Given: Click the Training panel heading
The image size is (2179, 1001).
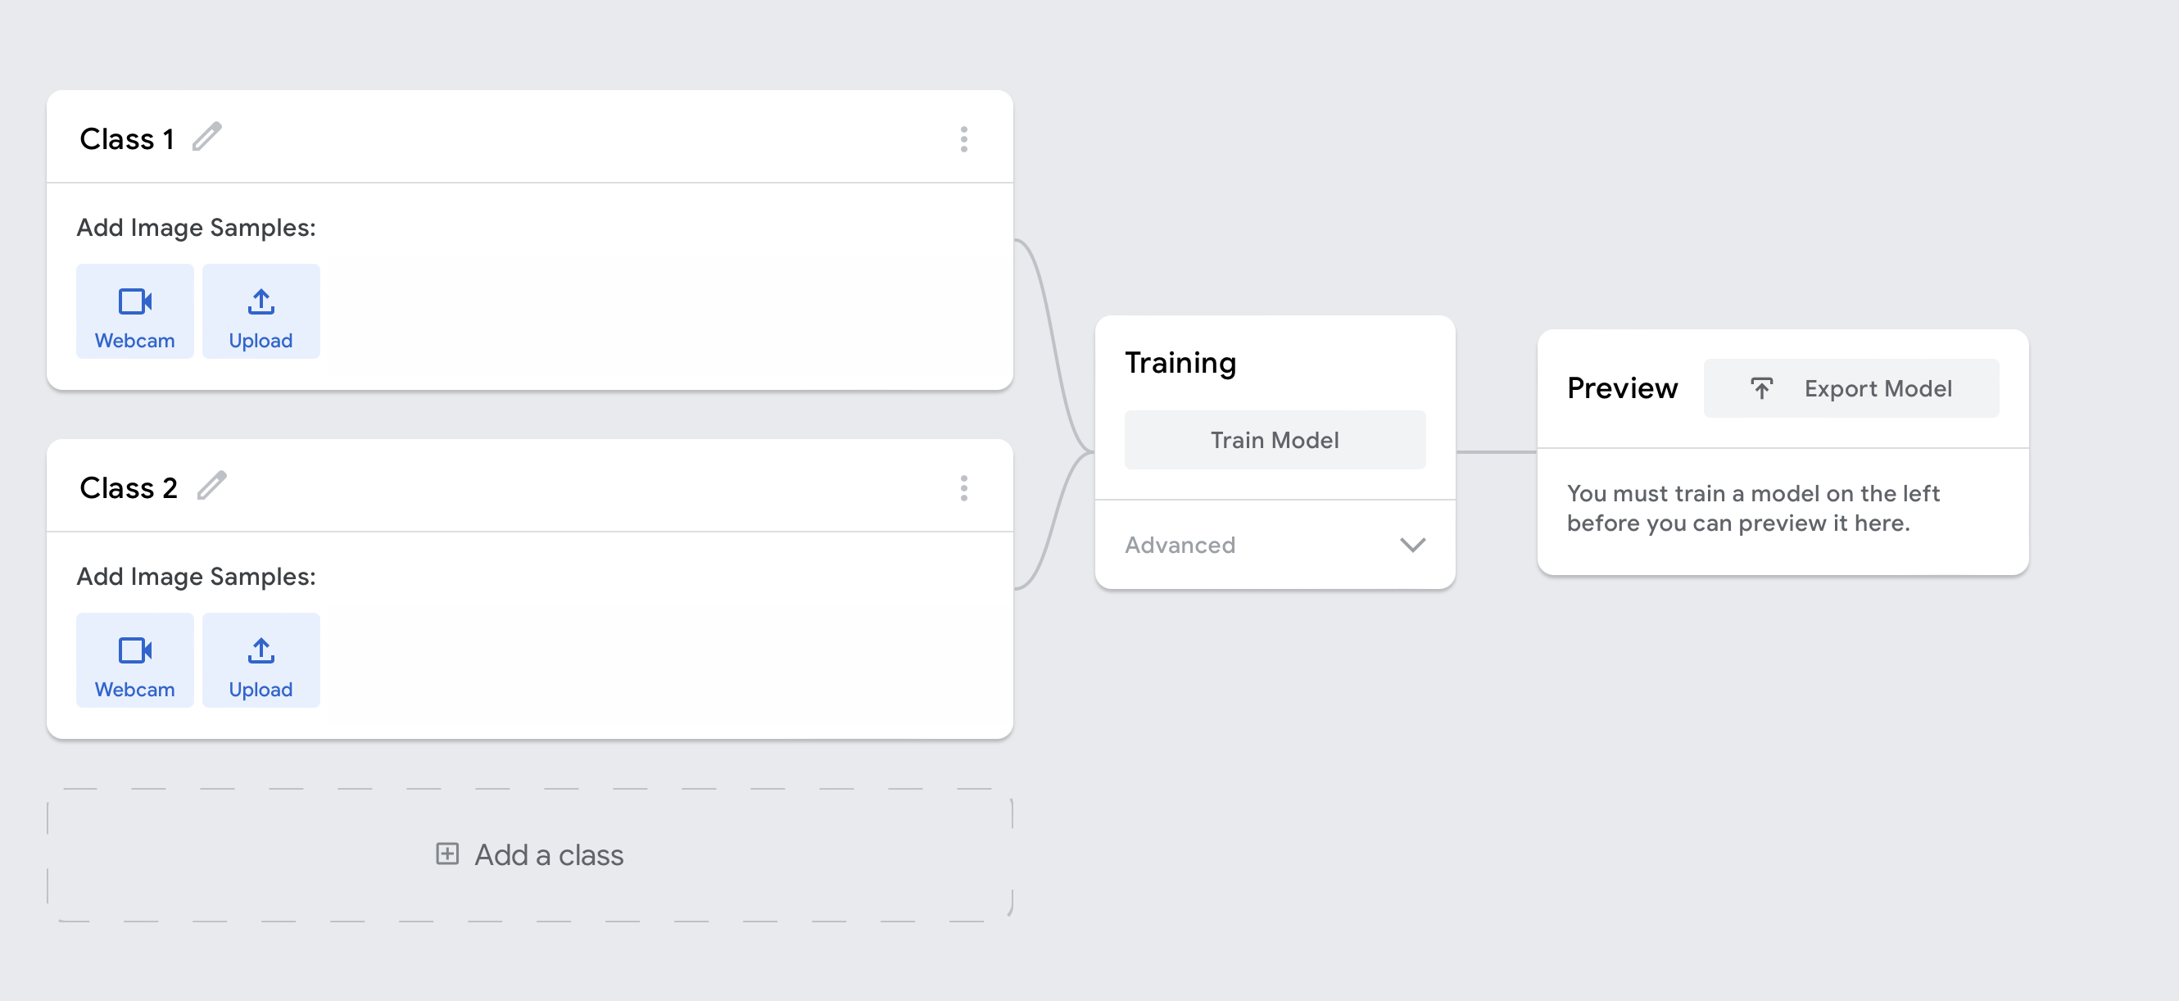Looking at the screenshot, I should pos(1180,362).
